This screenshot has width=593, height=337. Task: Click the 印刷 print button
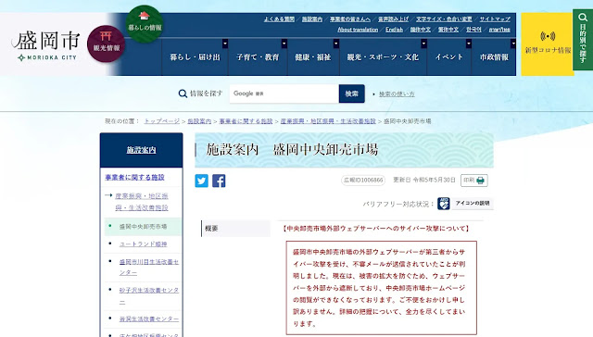pos(474,181)
